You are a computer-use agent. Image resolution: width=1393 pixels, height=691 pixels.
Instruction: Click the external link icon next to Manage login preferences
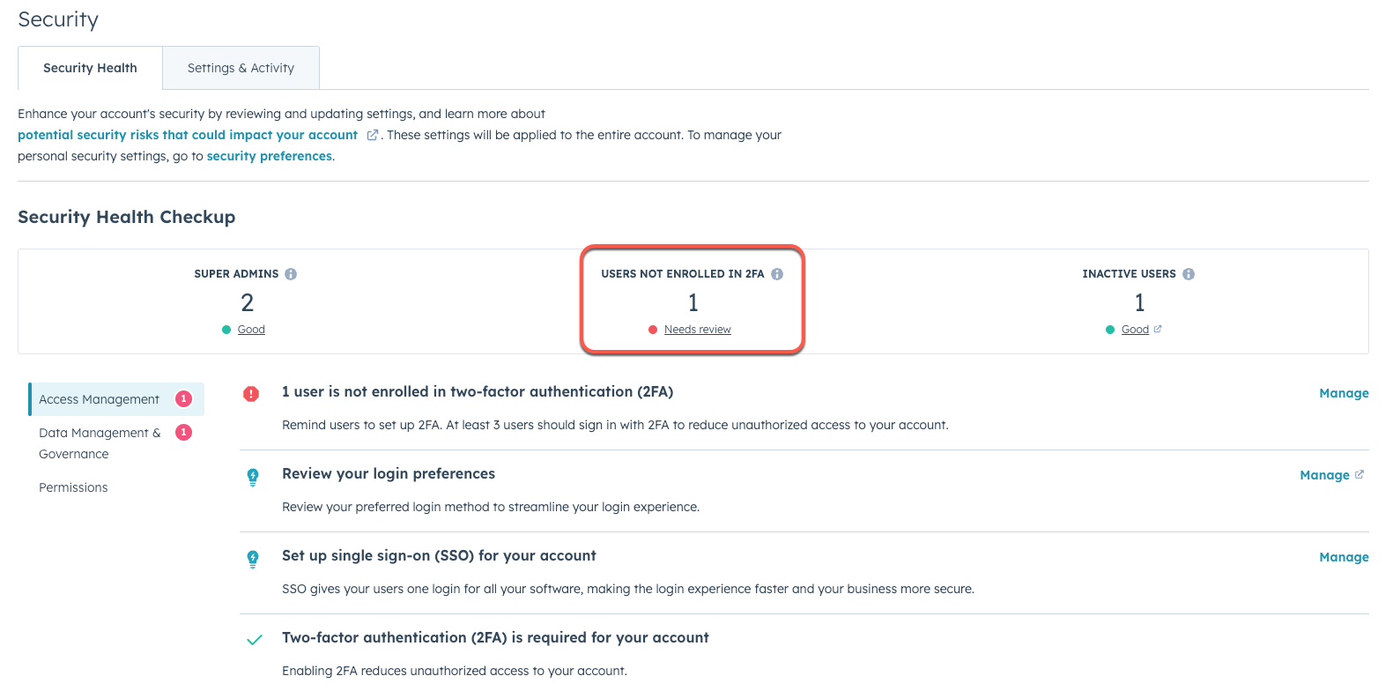click(x=1360, y=474)
